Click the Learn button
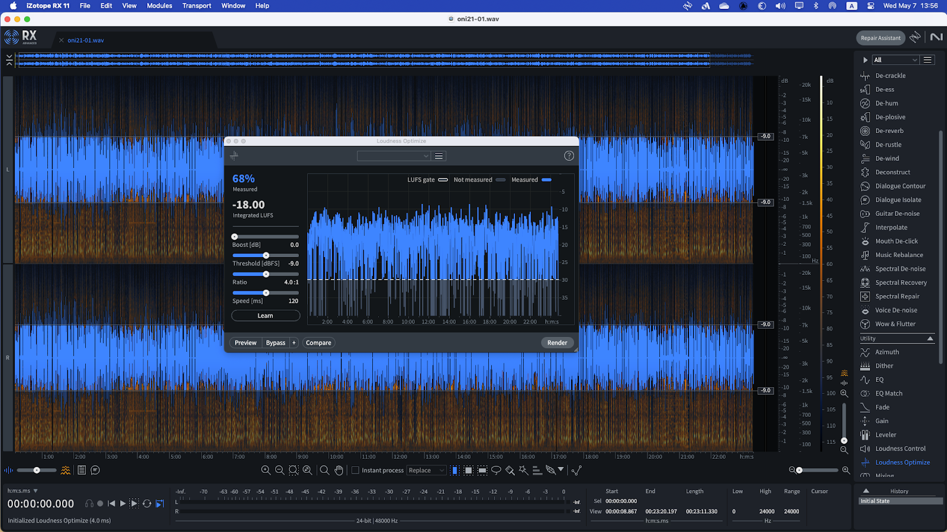Screen dimensions: 947x532 point(265,316)
